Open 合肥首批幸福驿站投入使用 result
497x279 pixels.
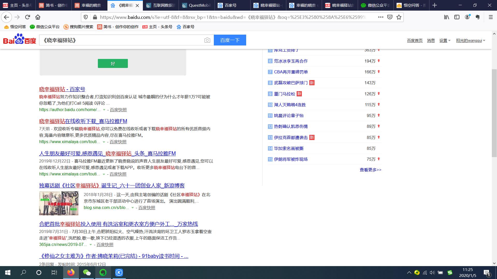tap(119, 224)
